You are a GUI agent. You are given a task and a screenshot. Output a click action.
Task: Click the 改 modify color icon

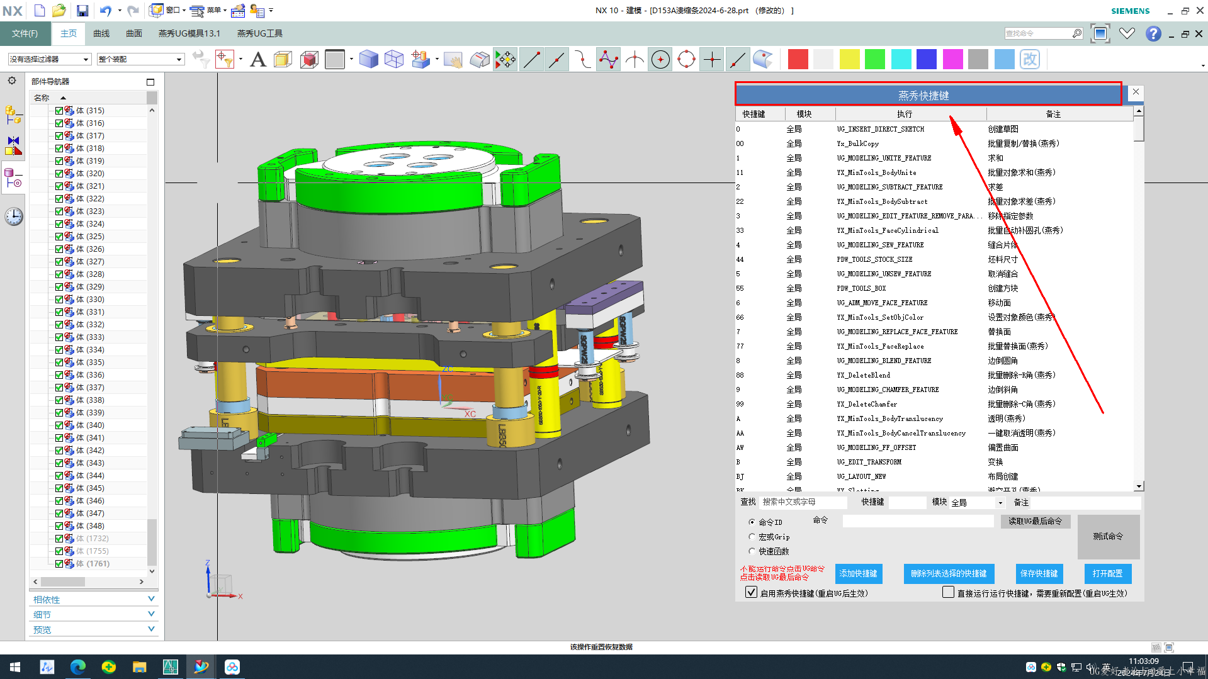1030,59
